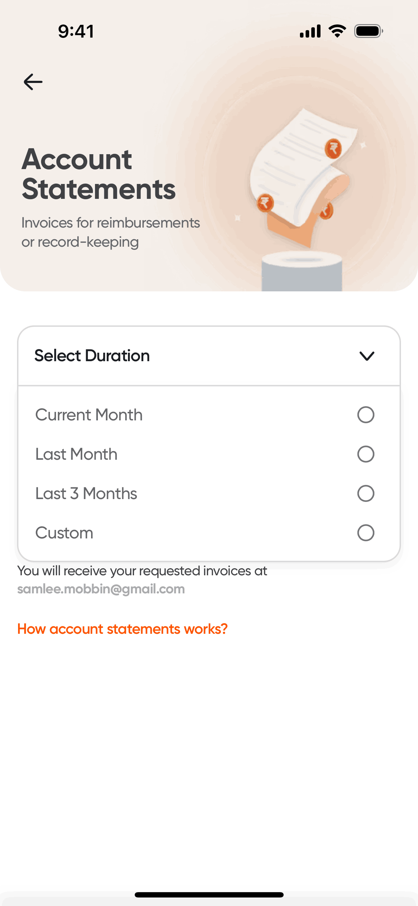Choose the Custom option label
418x906 pixels.
[64, 533]
